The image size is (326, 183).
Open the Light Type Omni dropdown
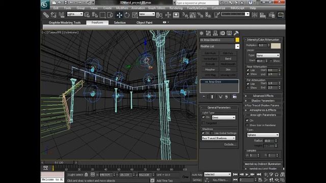[224, 117]
